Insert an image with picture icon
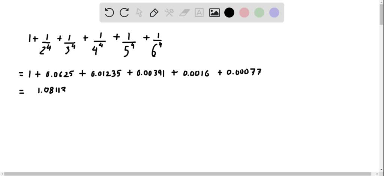Image resolution: width=384 pixels, height=176 pixels. [x=214, y=12]
